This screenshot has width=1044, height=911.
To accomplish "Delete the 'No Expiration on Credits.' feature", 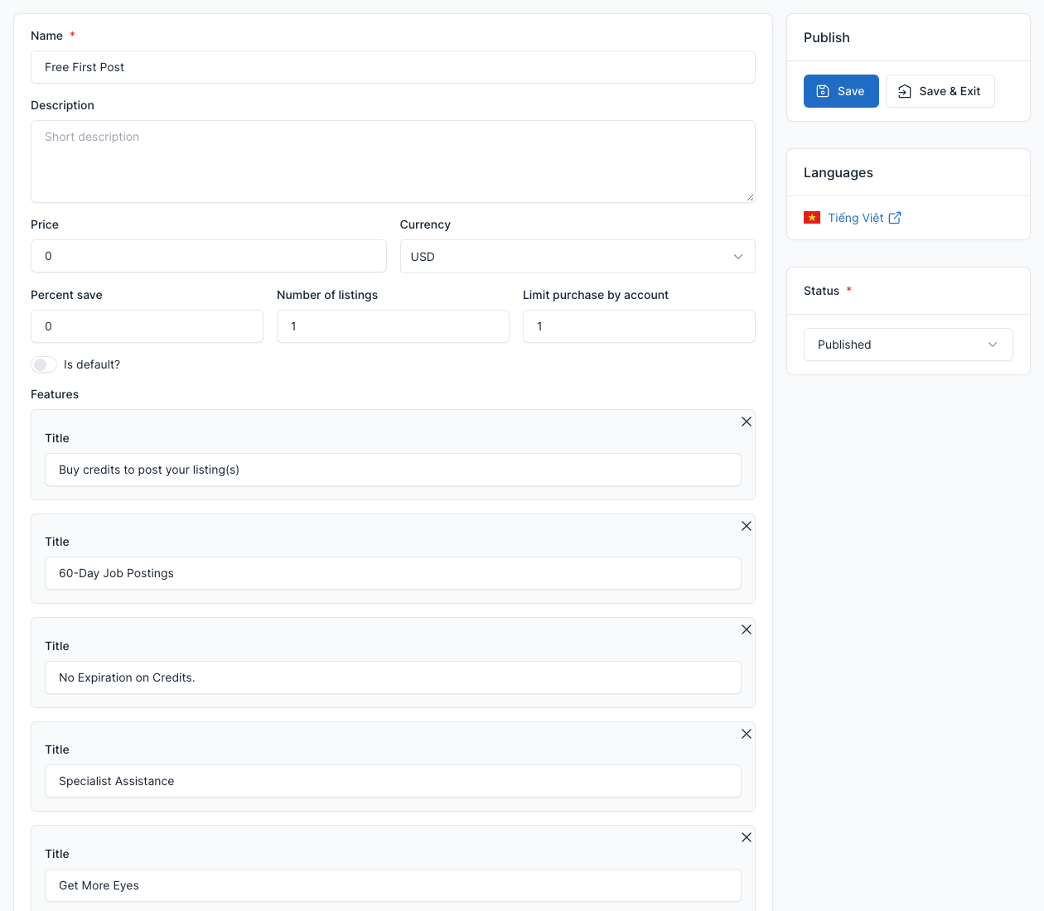I will (x=747, y=629).
